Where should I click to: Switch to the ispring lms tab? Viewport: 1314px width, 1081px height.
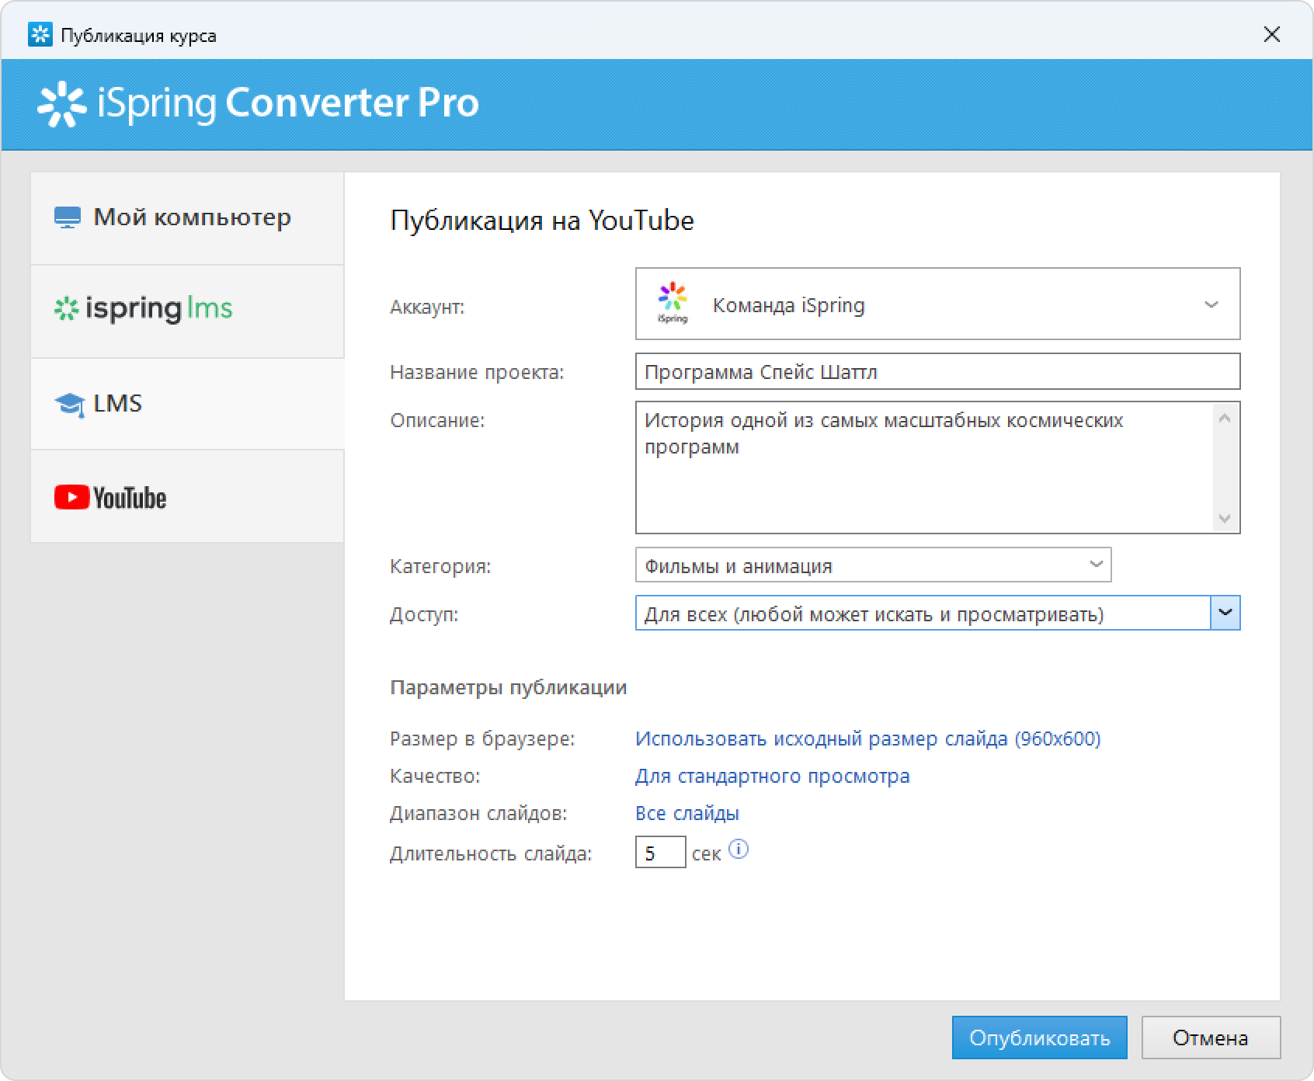tap(187, 311)
